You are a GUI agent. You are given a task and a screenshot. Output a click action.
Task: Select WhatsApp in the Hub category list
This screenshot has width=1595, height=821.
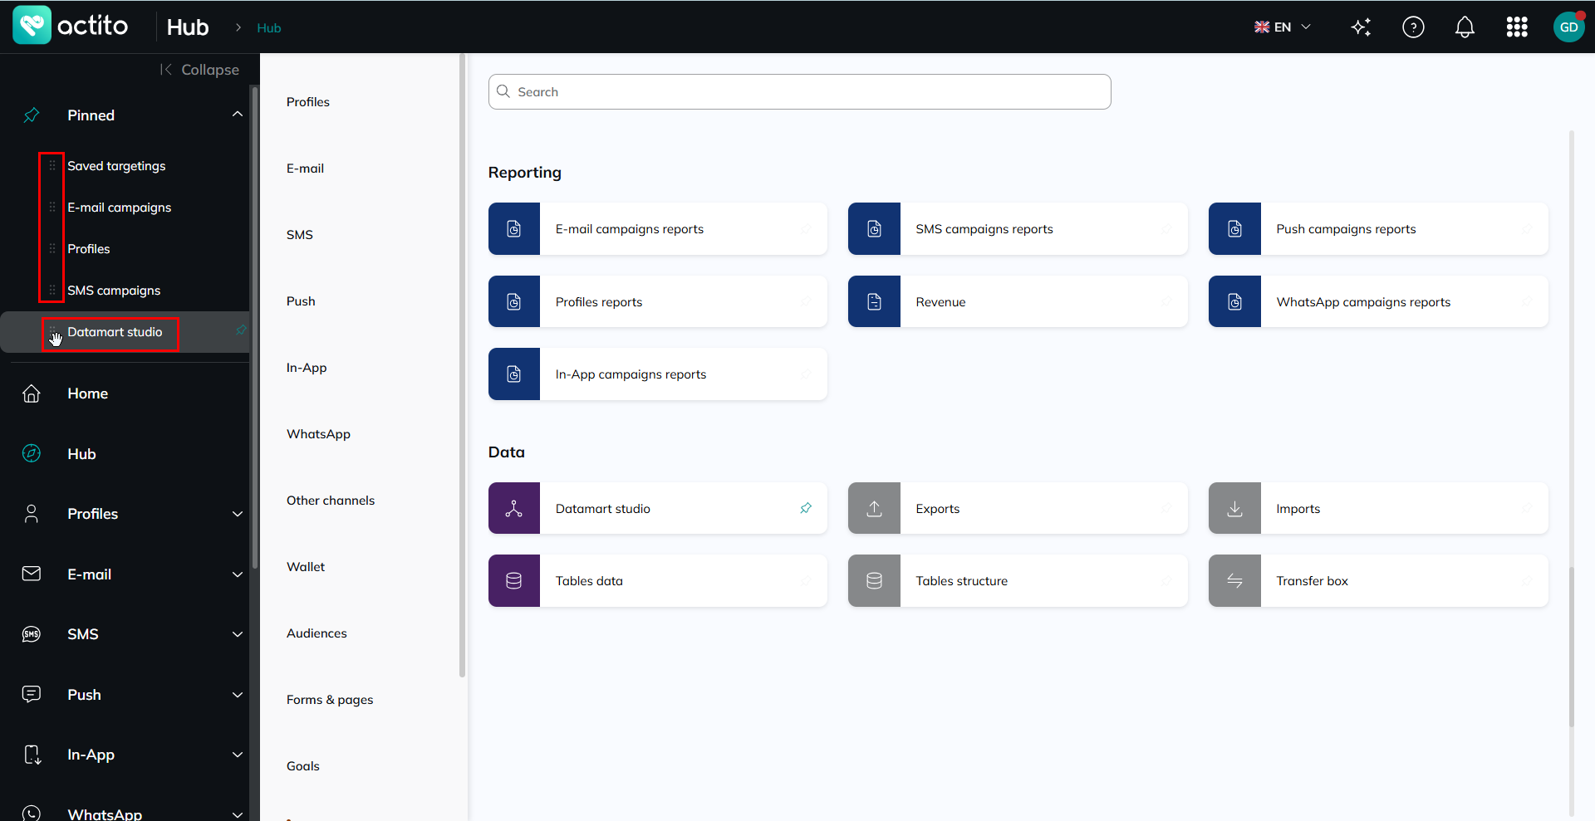(x=318, y=434)
